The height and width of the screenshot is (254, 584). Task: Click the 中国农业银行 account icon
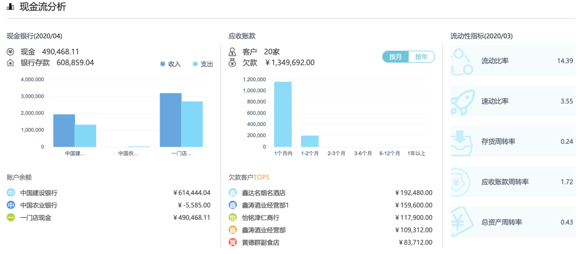coord(11,205)
